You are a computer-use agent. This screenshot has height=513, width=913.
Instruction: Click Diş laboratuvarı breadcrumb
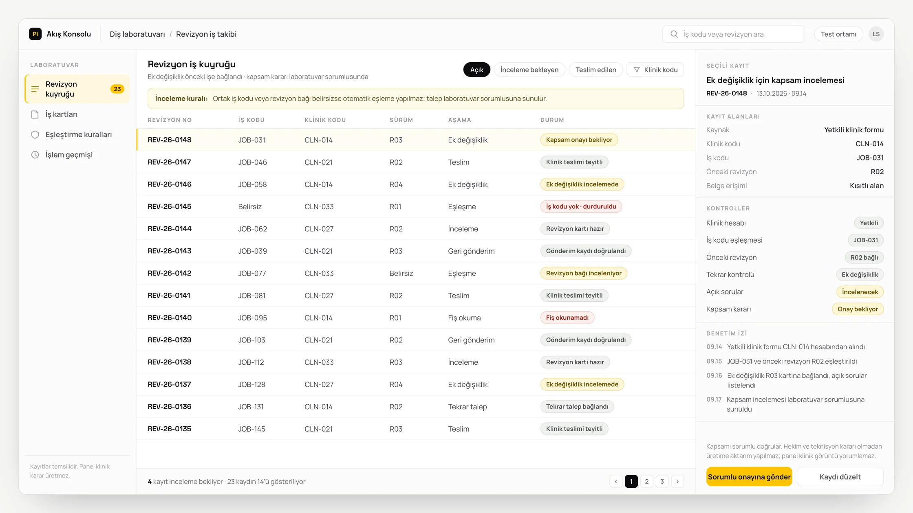[137, 34]
